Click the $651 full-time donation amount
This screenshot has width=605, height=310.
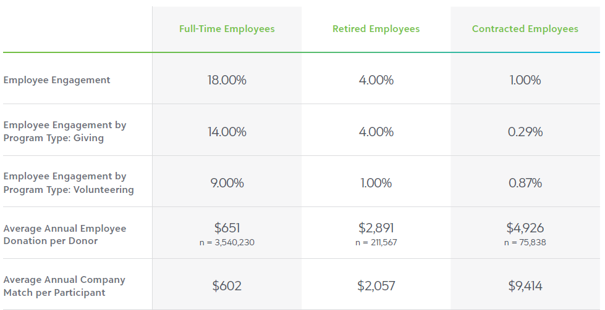227,227
